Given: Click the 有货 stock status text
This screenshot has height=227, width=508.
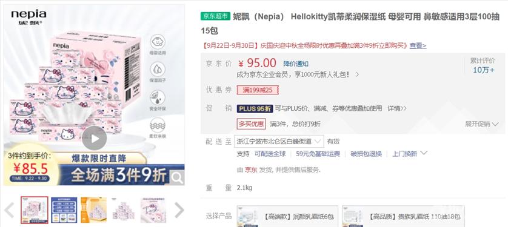Looking at the screenshot, I should coord(333,141).
